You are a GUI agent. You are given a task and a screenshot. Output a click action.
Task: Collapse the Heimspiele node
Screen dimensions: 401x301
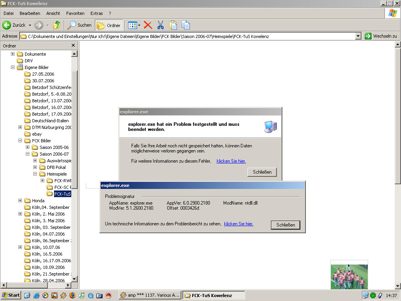35,174
